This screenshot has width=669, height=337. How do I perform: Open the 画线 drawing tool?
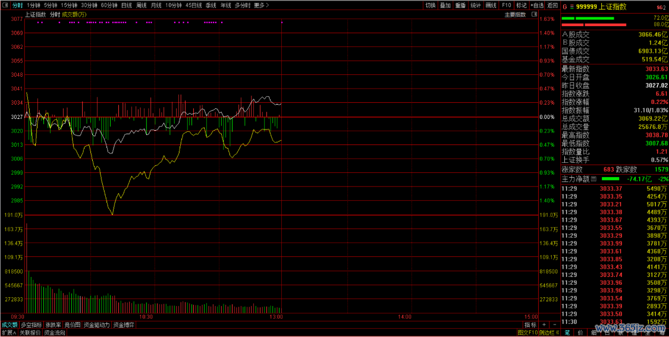(491, 5)
